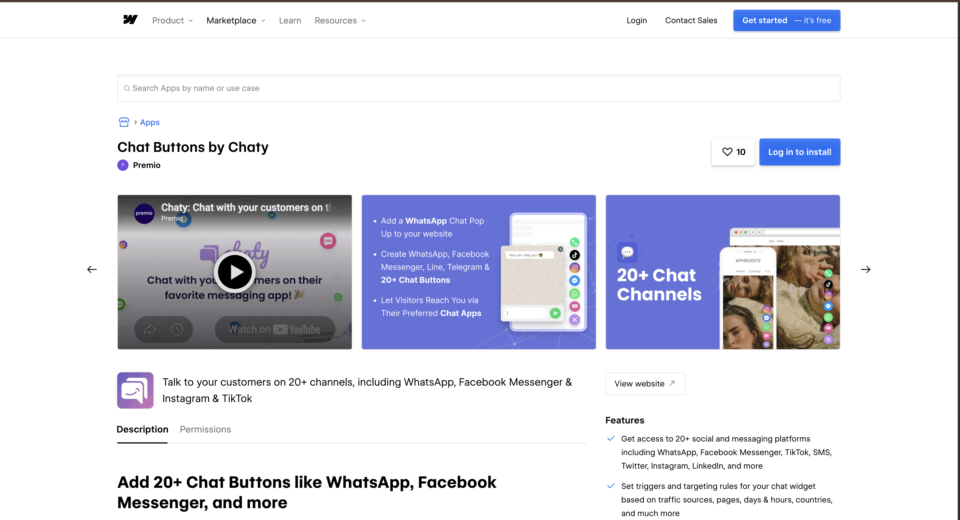Click the Chaty app logo icon
This screenshot has width=960, height=520.
[x=135, y=390]
